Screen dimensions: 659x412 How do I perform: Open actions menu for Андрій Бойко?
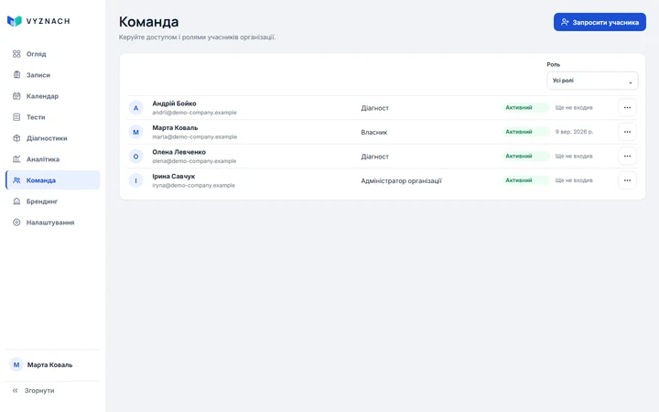627,108
